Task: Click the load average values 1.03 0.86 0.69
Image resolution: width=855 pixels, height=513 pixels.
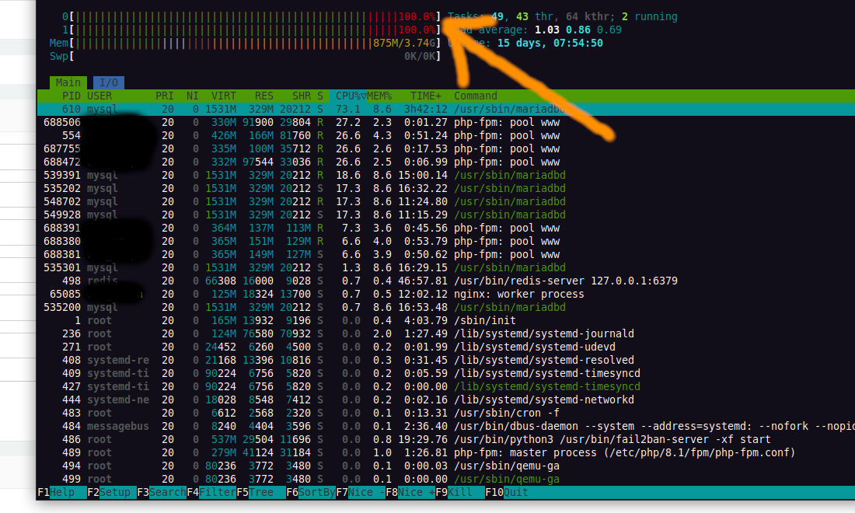Action: [578, 30]
